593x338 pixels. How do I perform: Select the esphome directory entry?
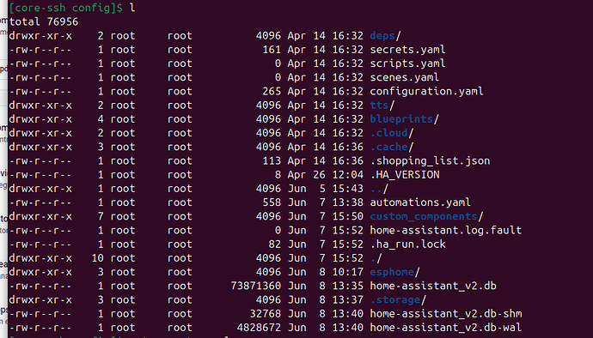coord(392,272)
